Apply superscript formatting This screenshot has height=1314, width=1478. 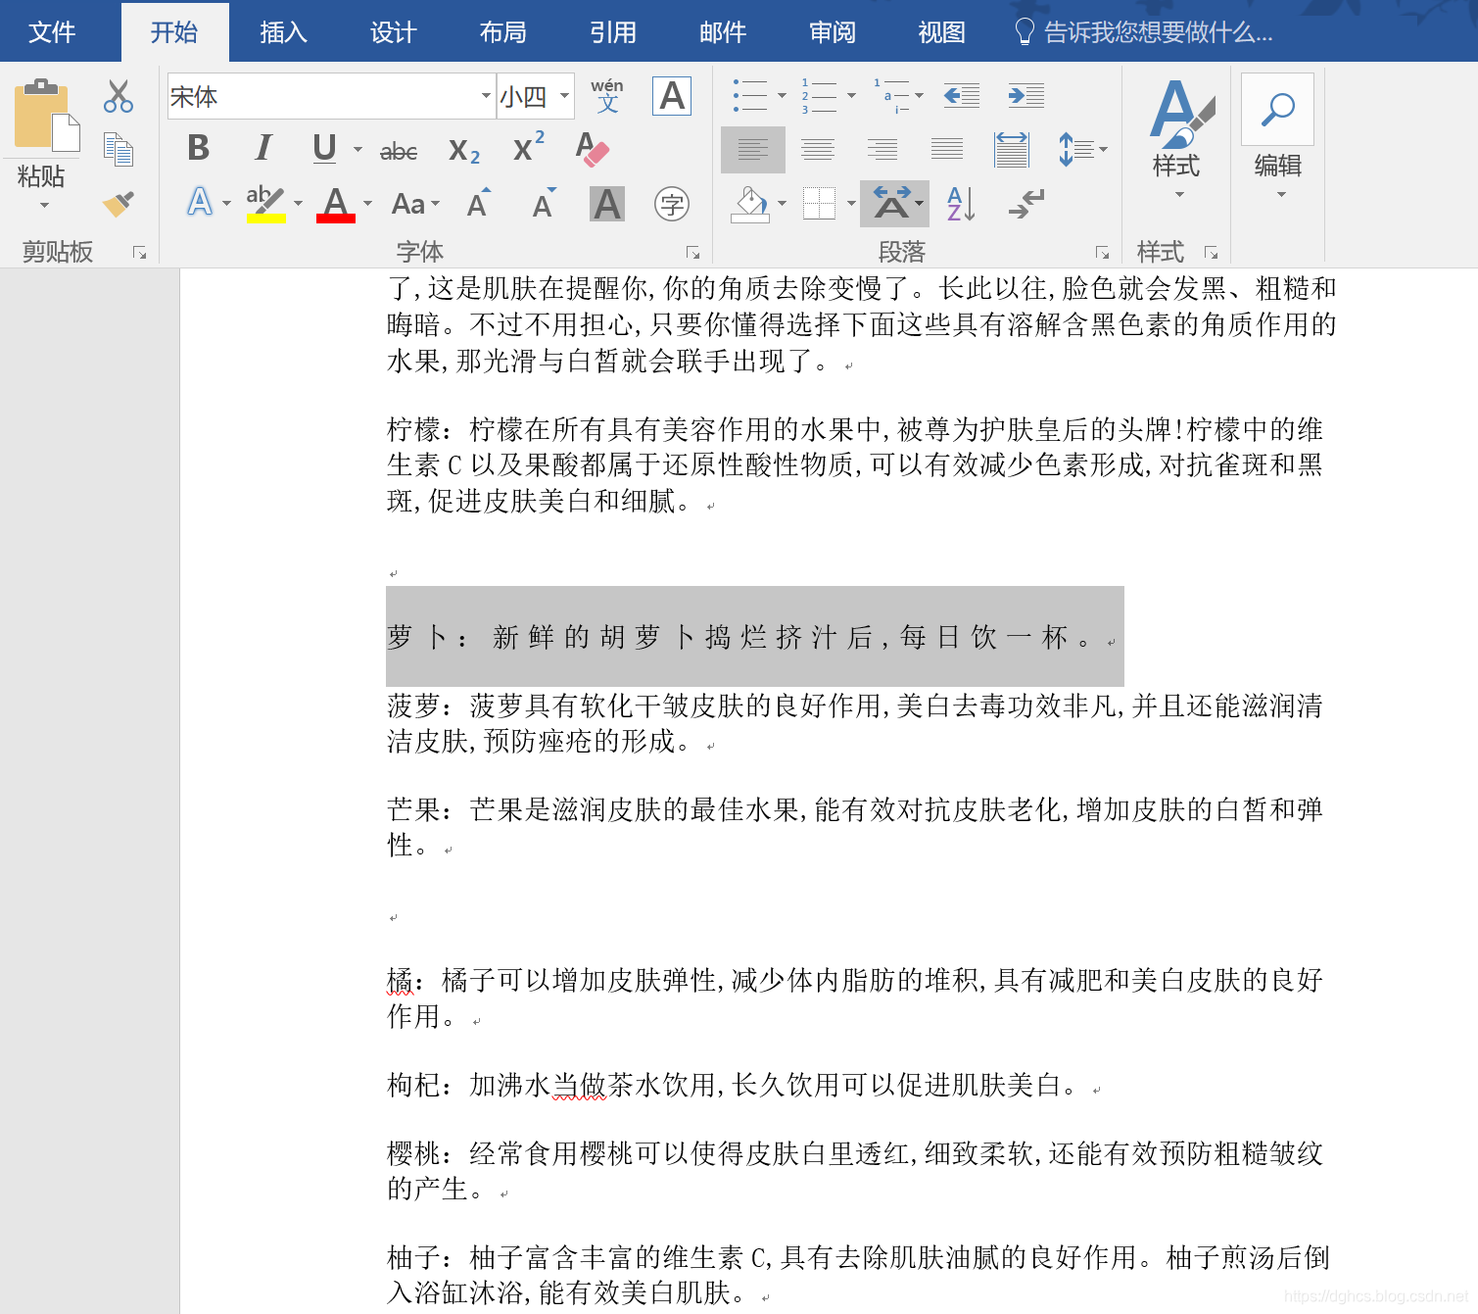coord(528,148)
